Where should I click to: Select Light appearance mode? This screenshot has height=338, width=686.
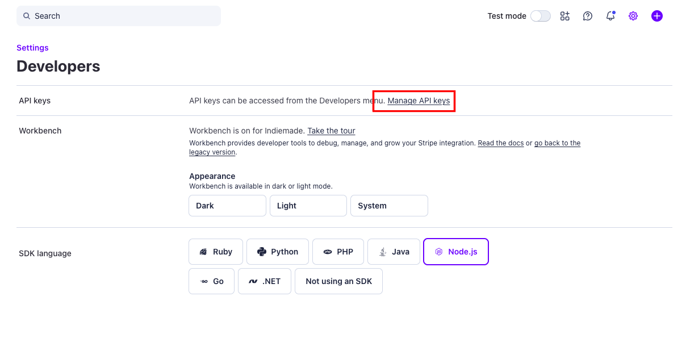point(308,205)
